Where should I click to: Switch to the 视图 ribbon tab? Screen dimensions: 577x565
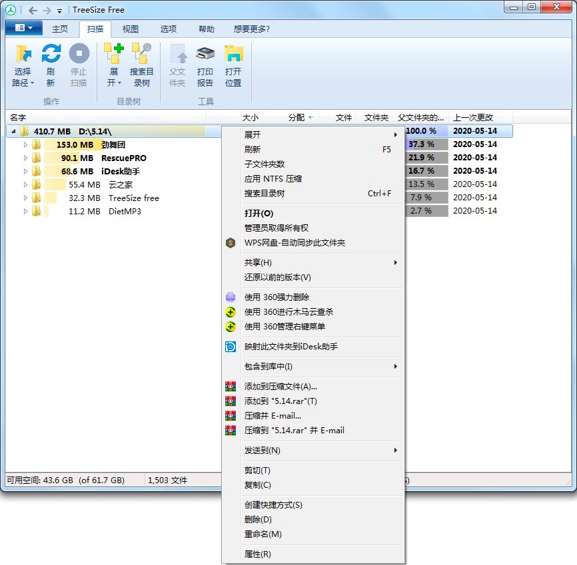130,29
